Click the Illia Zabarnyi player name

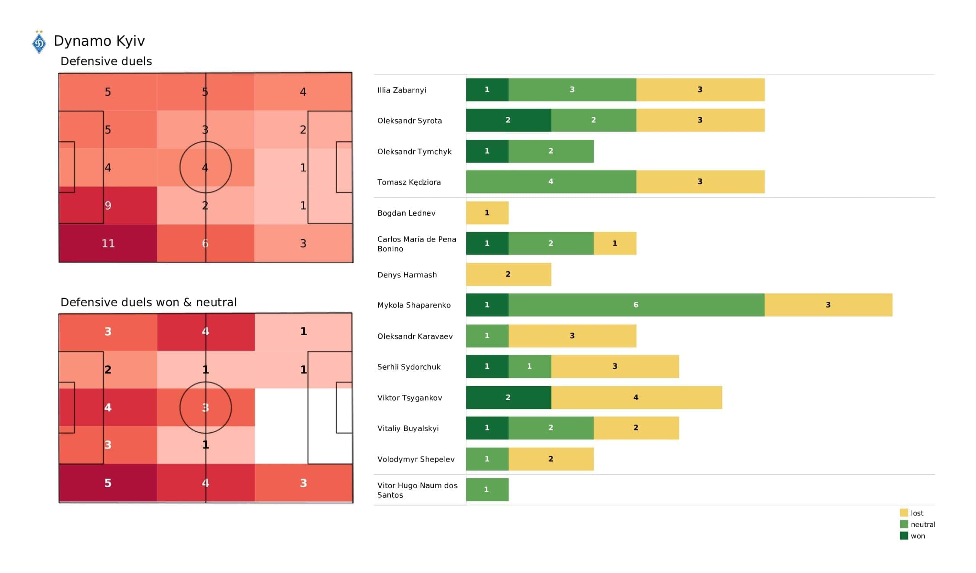click(401, 90)
